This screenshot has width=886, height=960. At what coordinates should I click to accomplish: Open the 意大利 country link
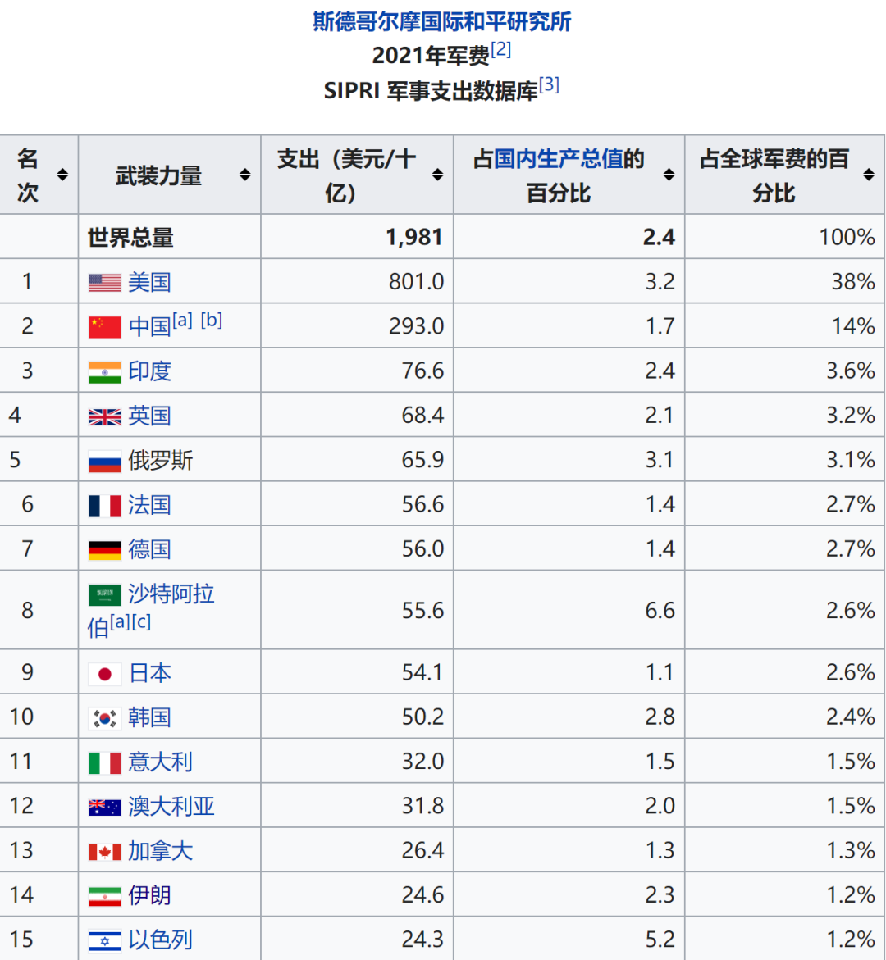tap(161, 762)
